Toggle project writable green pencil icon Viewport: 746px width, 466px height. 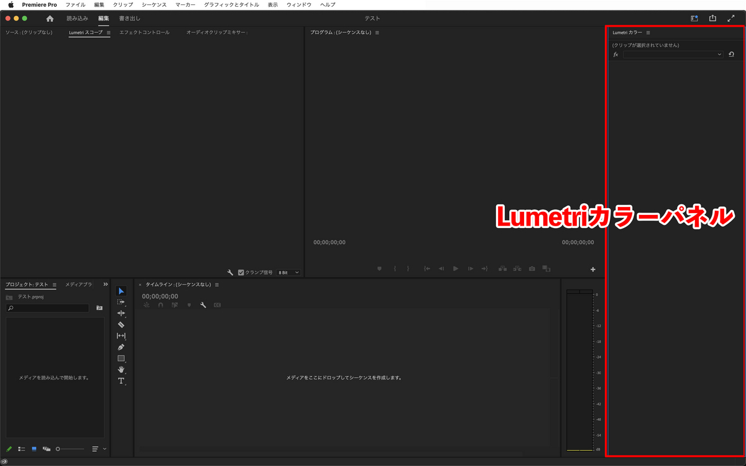click(x=9, y=449)
